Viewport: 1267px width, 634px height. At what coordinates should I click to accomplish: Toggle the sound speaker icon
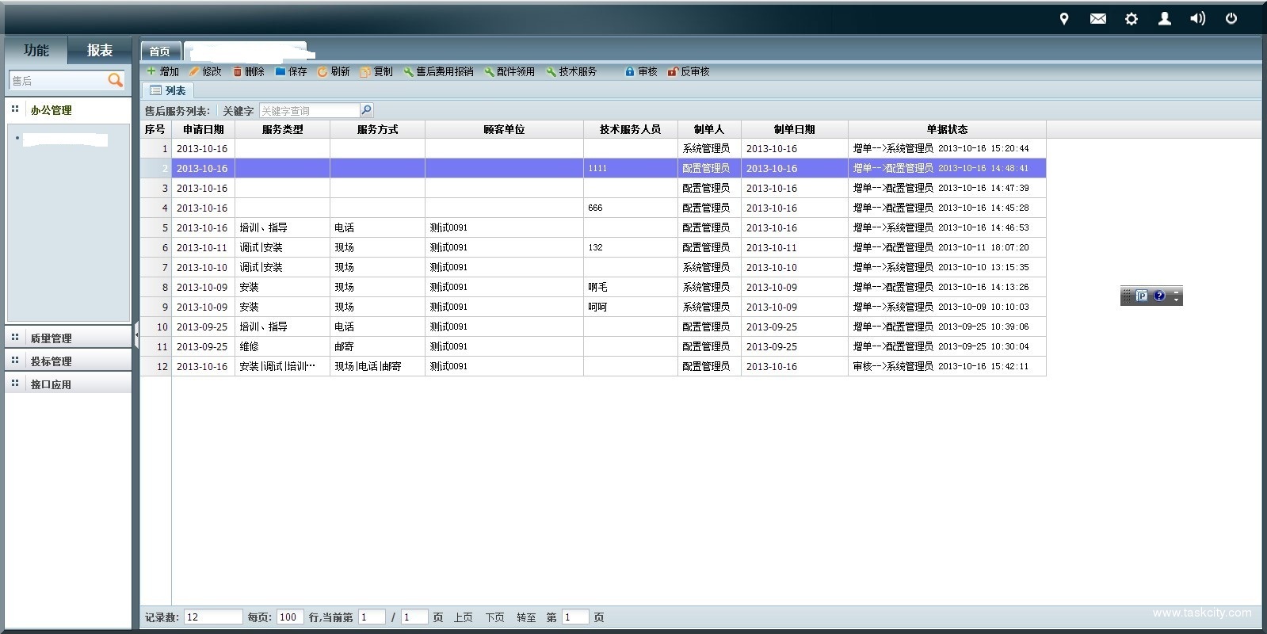(x=1197, y=18)
